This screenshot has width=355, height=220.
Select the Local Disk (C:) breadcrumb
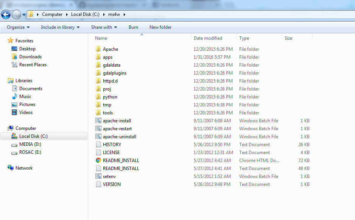click(x=85, y=14)
